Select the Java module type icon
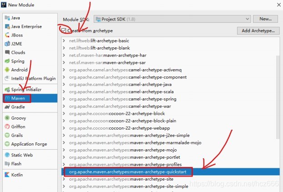This screenshot has width=283, height=192. (x=7, y=18)
